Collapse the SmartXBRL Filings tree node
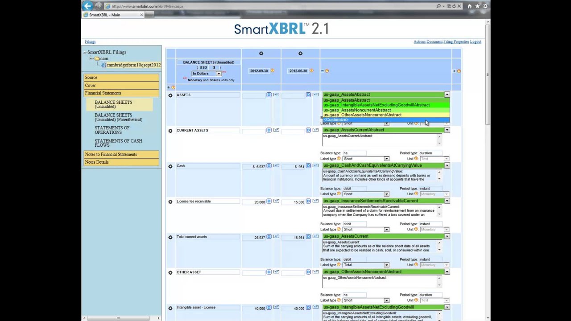 pyautogui.click(x=84, y=52)
